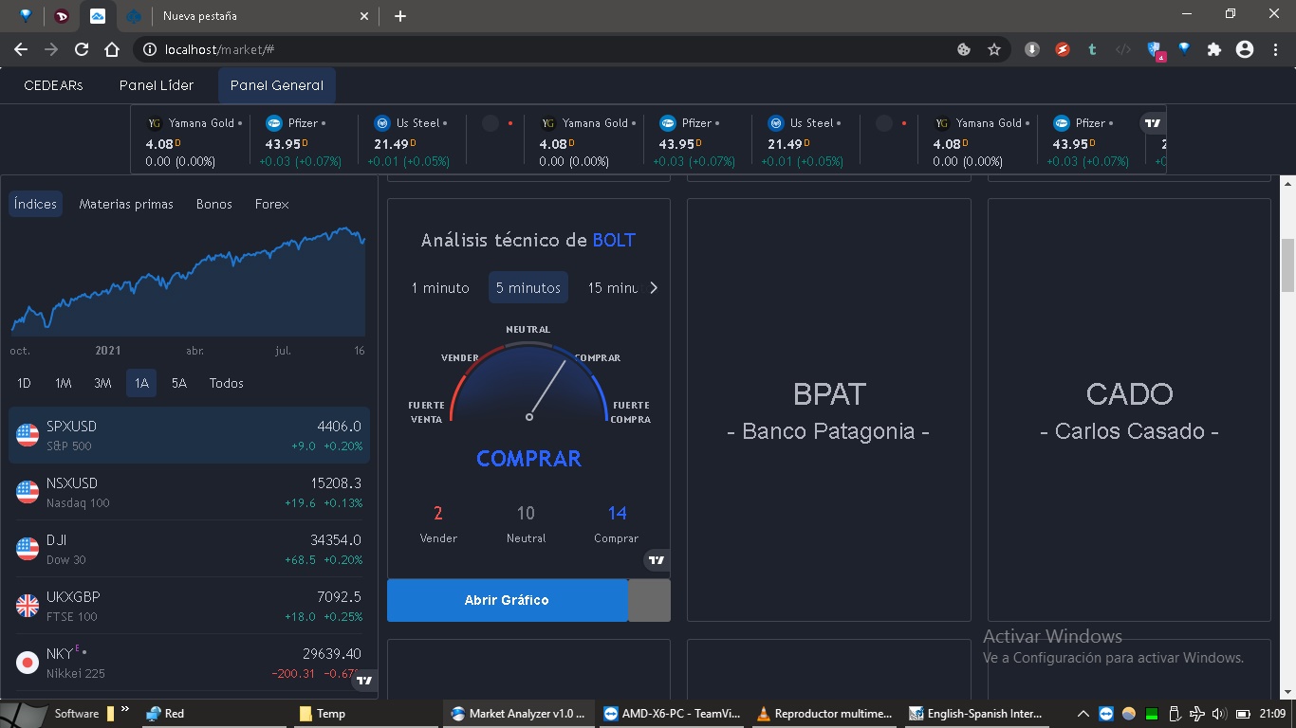The image size is (1296, 728).
Task: Click the cookie icon in address bar
Action: point(964,49)
